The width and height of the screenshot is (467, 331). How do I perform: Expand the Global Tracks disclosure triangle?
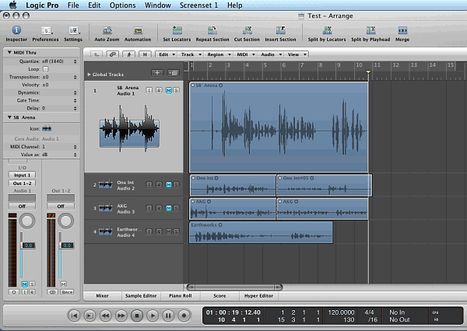(88, 75)
